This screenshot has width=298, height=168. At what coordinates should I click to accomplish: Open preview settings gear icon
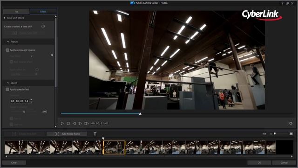point(291,123)
